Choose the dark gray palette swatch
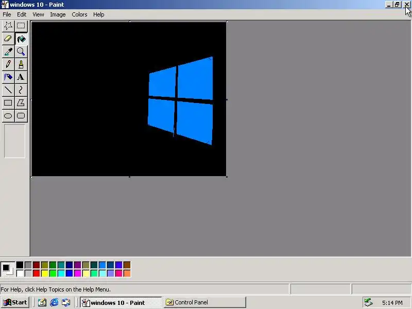Screen dimensions: 412x309 click(28, 265)
